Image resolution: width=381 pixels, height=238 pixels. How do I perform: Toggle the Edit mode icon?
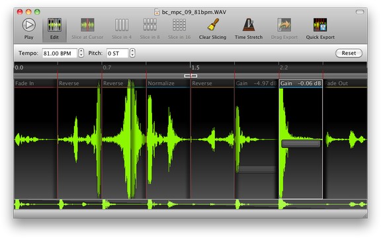[x=54, y=24]
